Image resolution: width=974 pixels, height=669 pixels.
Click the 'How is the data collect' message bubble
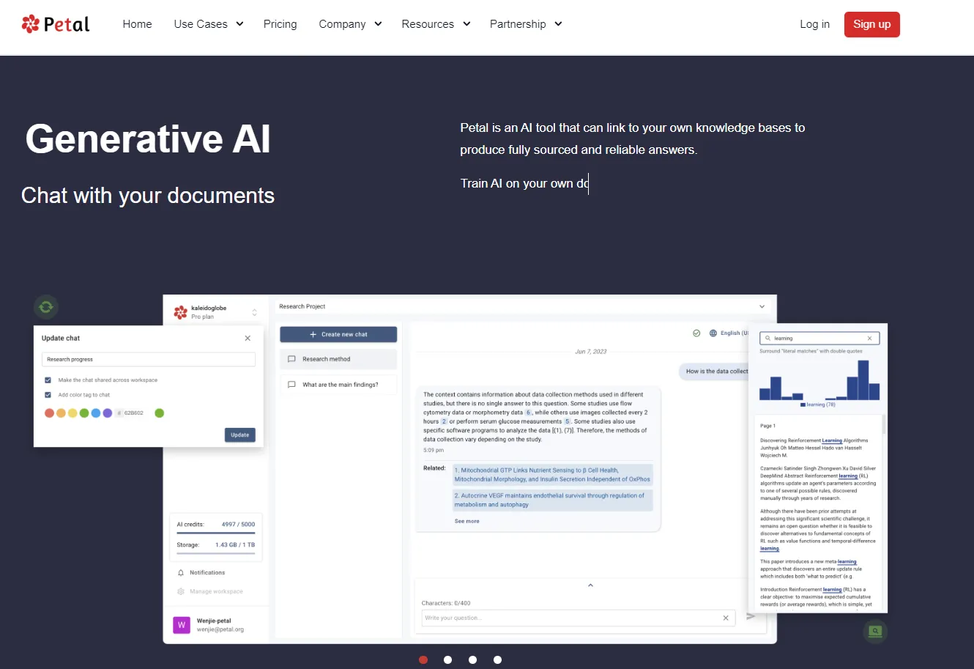coord(715,371)
